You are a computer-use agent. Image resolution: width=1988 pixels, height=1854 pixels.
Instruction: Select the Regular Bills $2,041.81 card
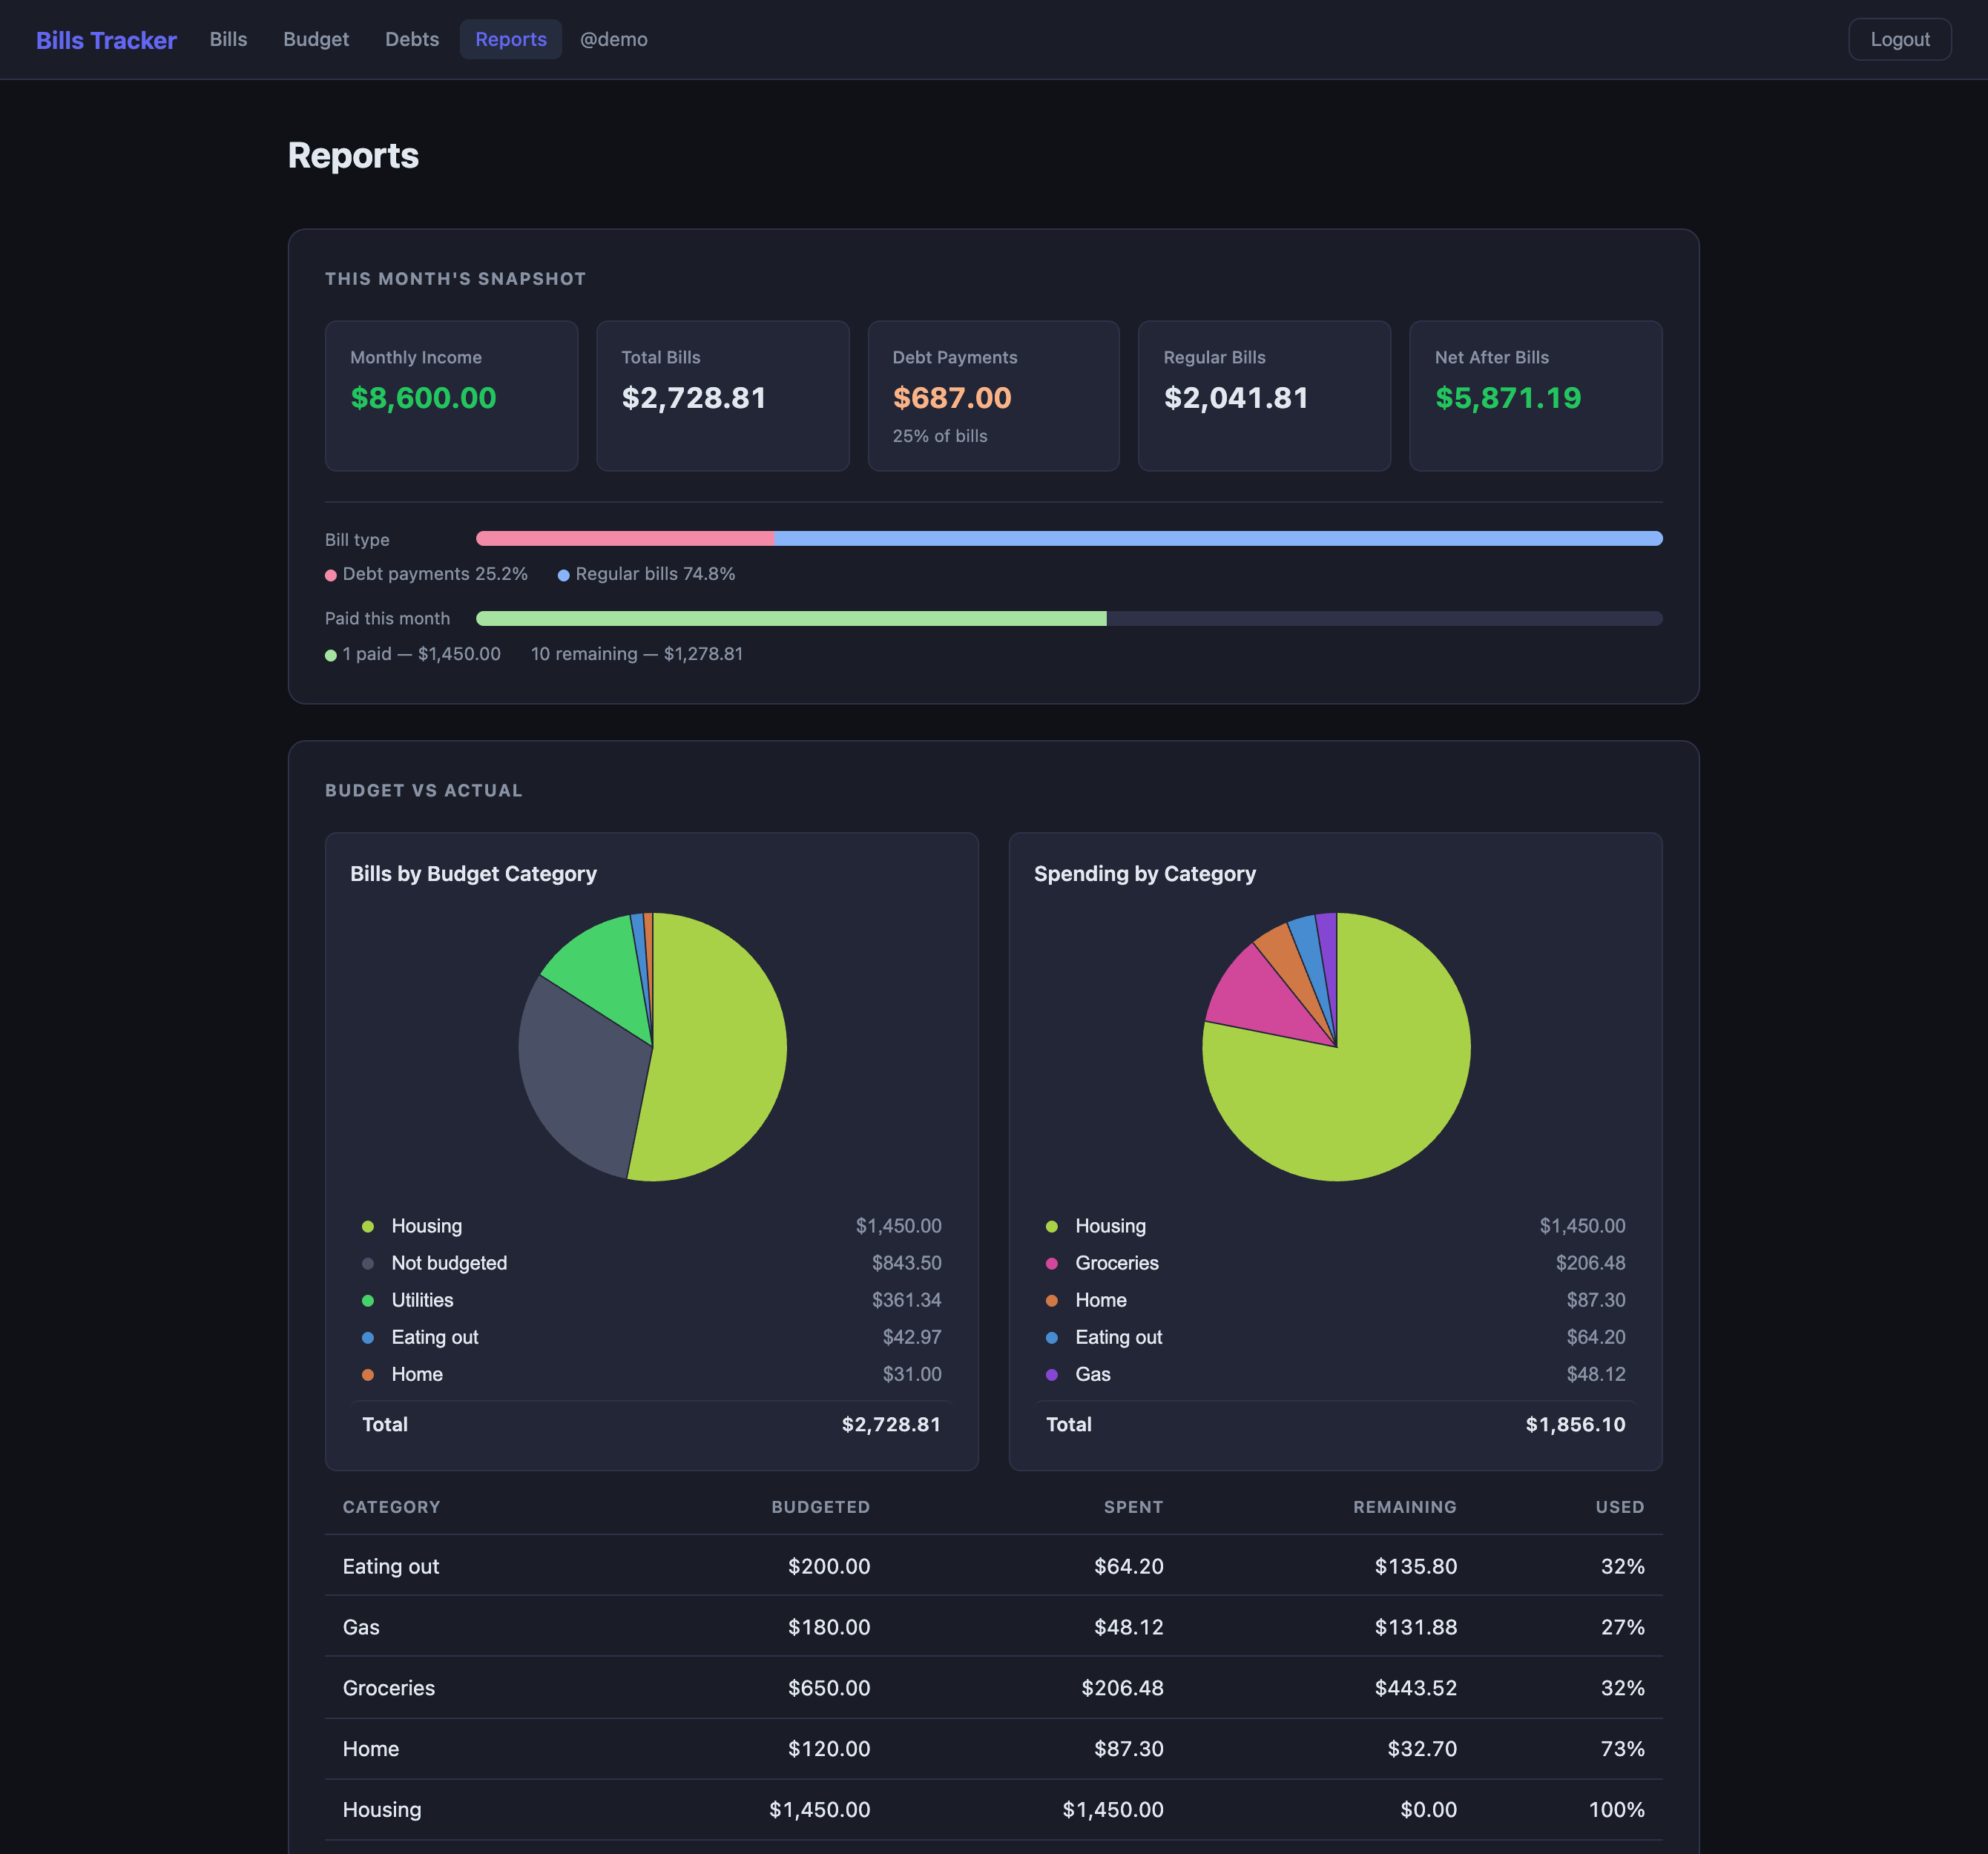pyautogui.click(x=1264, y=396)
